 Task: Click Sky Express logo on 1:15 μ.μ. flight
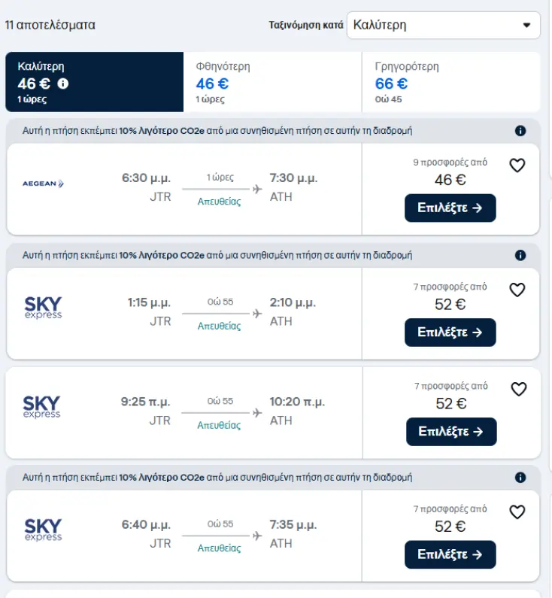pos(43,308)
